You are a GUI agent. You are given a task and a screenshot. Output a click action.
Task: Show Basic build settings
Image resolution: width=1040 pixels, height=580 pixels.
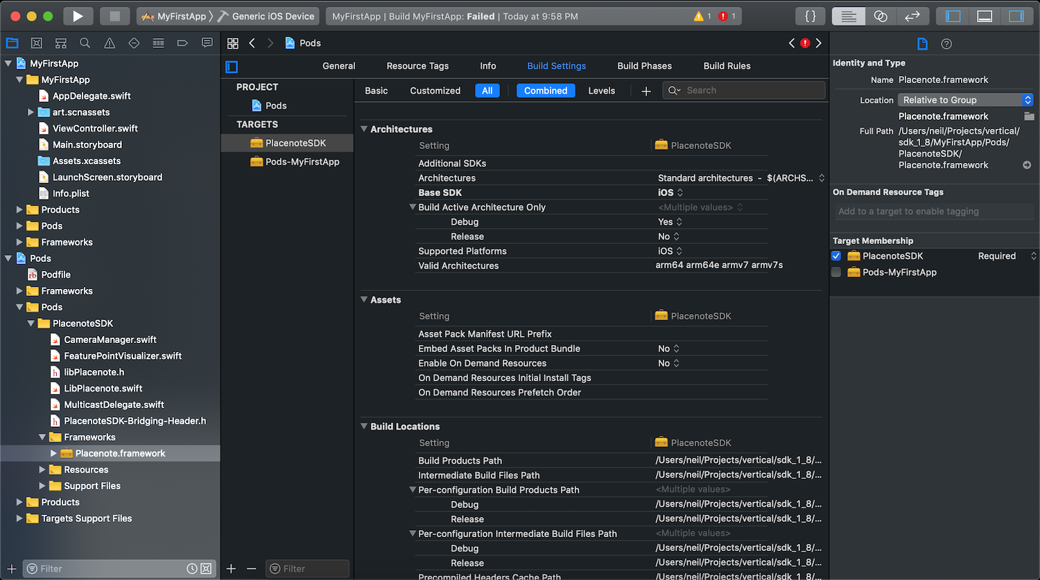pyautogui.click(x=376, y=91)
